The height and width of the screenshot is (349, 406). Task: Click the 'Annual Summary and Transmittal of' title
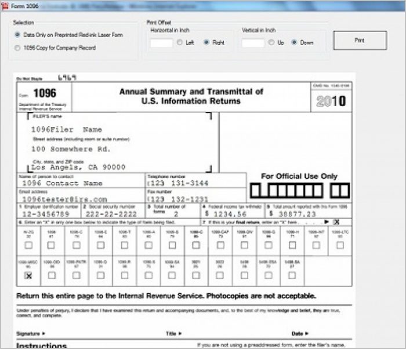[x=191, y=92]
